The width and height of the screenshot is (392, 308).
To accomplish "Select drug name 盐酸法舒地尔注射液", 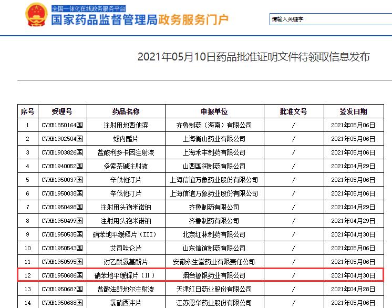I will (126, 289).
